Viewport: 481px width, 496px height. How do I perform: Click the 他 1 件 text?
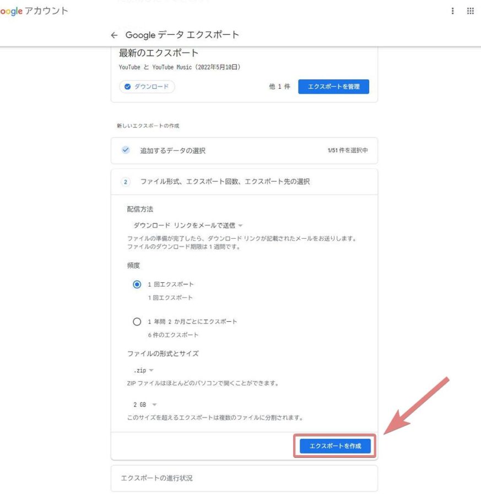[x=279, y=87]
